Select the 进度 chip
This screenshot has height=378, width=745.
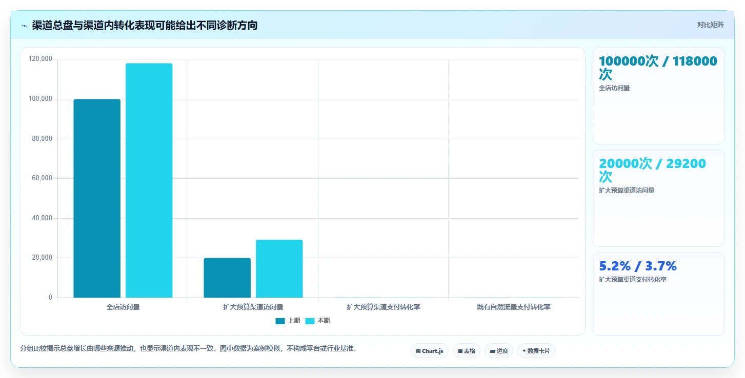499,351
